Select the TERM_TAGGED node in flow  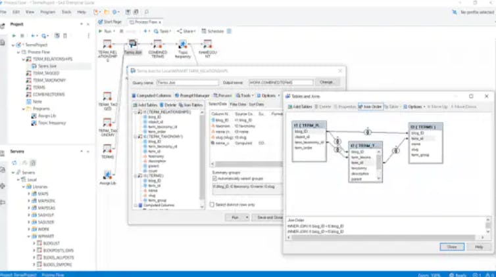coord(107,96)
